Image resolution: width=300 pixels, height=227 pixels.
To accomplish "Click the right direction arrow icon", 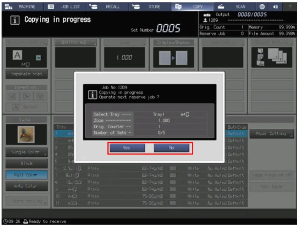I will [26, 96].
